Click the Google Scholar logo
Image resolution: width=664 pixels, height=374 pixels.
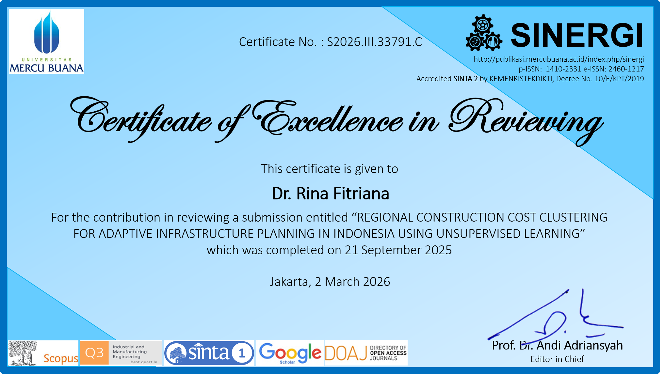pos(290,353)
